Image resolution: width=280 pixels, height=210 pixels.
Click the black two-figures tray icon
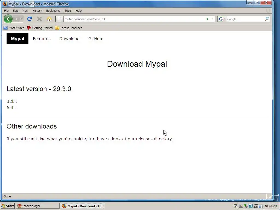[x=256, y=206]
